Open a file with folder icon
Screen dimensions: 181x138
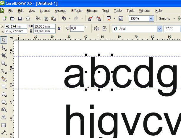[12, 18]
